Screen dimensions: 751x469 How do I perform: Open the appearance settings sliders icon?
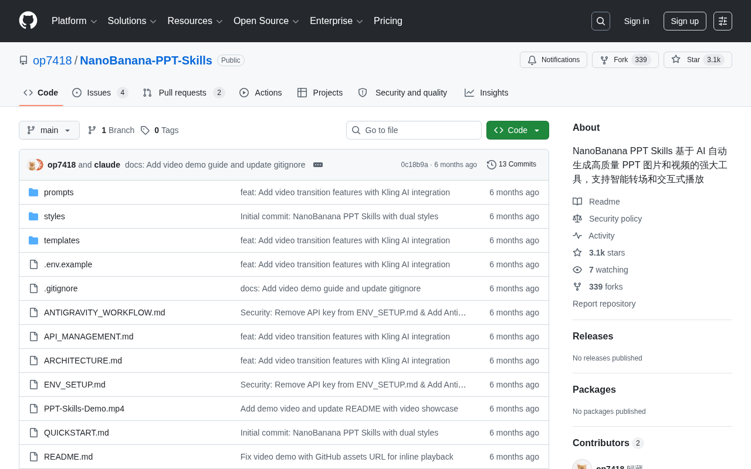pos(723,21)
